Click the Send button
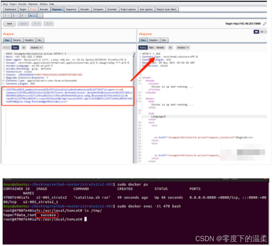 point(9,24)
